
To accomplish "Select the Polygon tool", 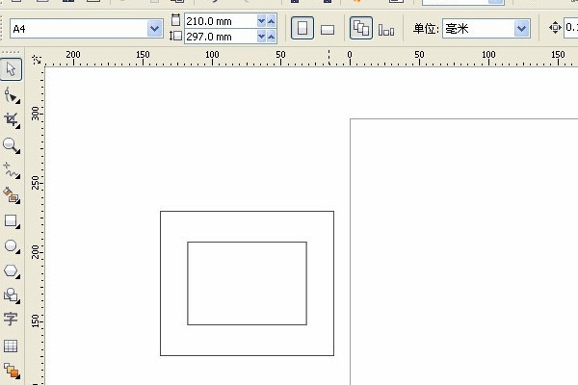I will tap(12, 270).
